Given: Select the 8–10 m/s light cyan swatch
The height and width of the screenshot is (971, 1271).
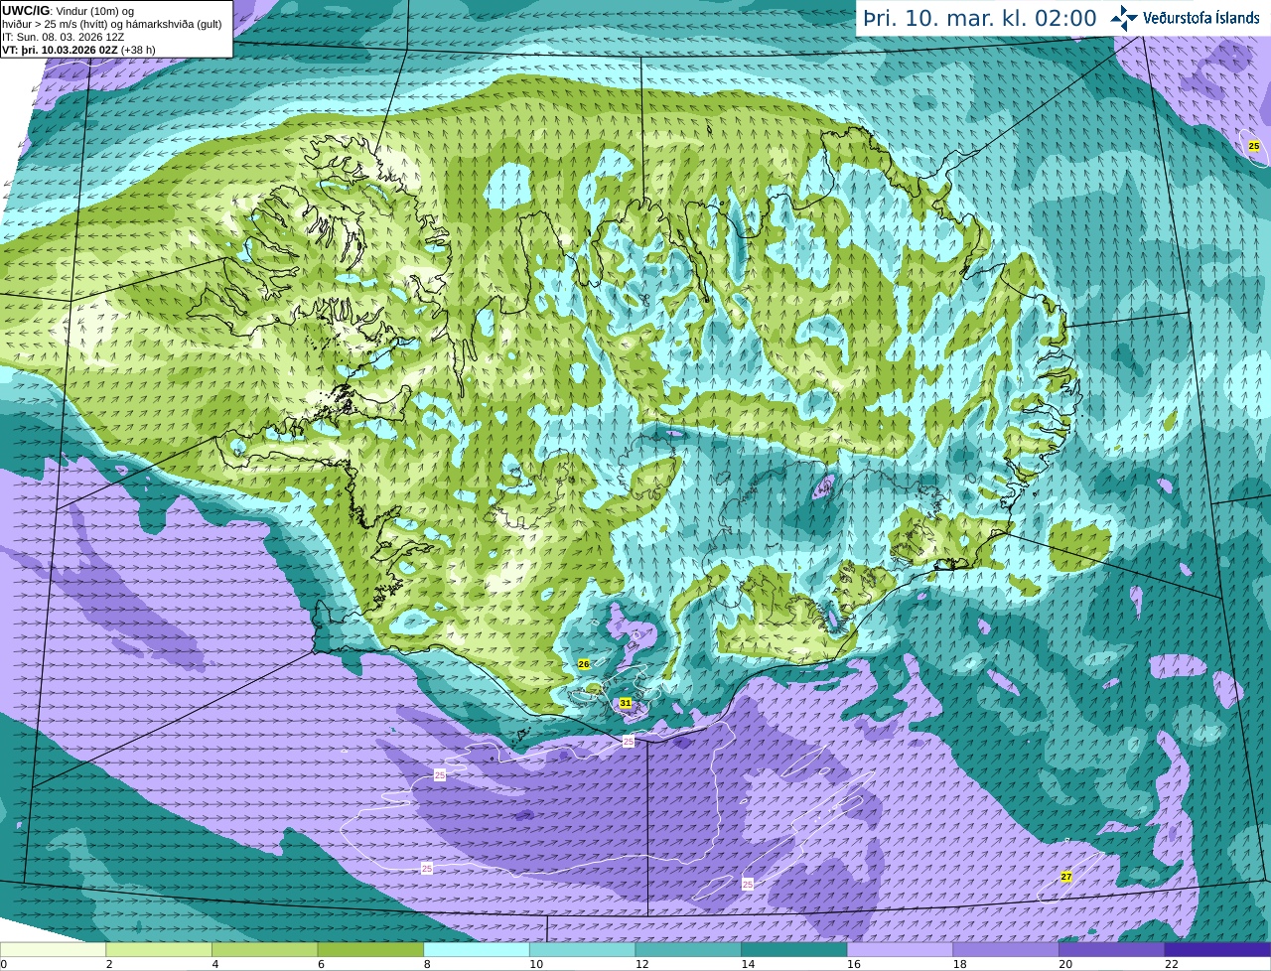Looking at the screenshot, I should pyautogui.click(x=477, y=949).
